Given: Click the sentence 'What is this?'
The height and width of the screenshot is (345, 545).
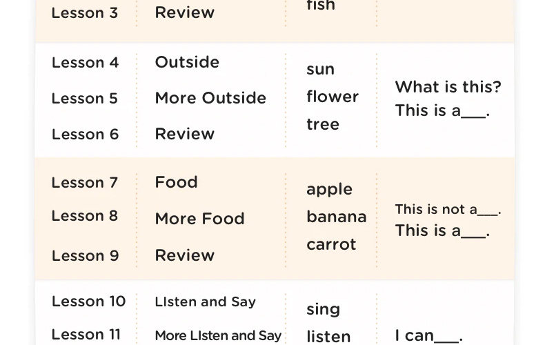Looking at the screenshot, I should pyautogui.click(x=448, y=88).
